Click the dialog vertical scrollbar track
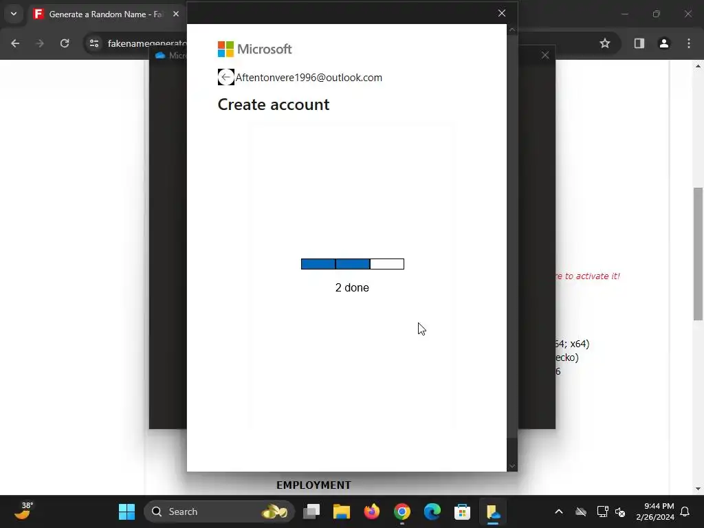704x528 pixels. 511,236
